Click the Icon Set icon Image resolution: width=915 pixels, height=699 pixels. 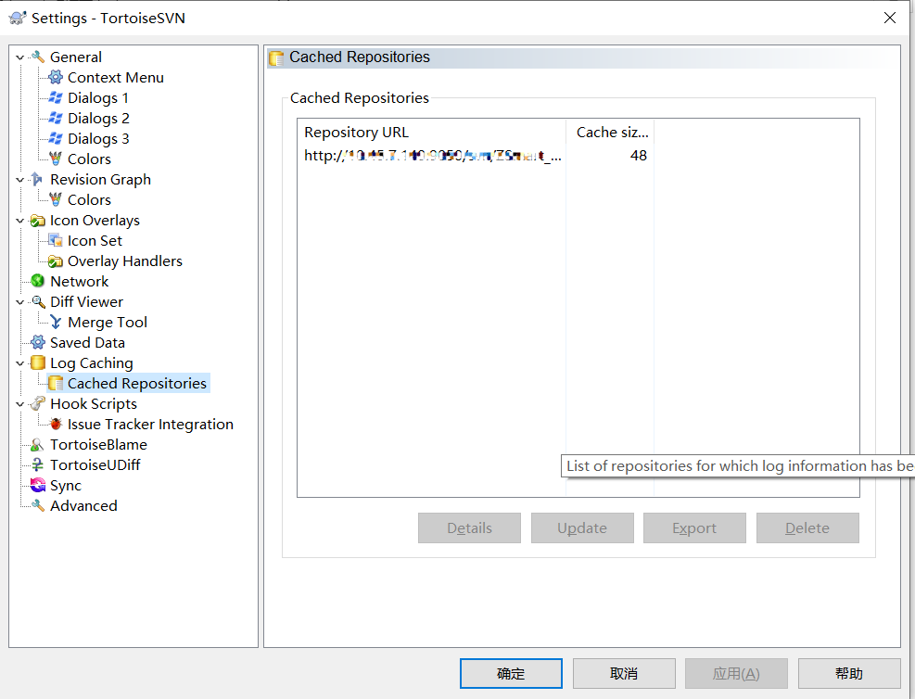56,240
